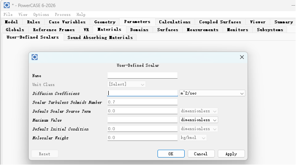Screen dimensions: 296x165
Task: Open the Reference Frames sub-tab
Action: (54, 30)
